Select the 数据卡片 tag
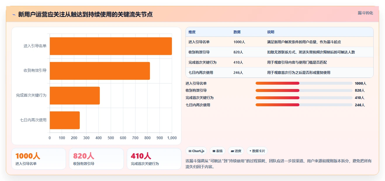 point(257,151)
